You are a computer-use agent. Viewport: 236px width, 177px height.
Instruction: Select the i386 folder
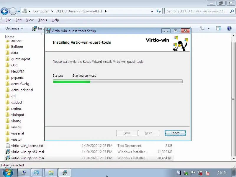[14, 65]
